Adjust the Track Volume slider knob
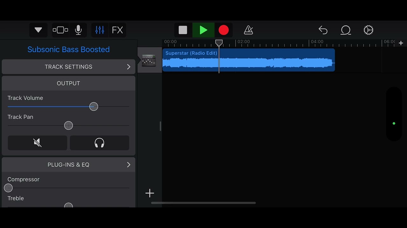Screen dimensions: 407x228 click(93, 106)
